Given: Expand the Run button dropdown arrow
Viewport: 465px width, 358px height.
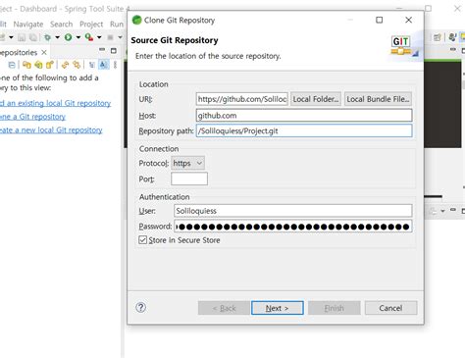Looking at the screenshot, I should 78,37.
